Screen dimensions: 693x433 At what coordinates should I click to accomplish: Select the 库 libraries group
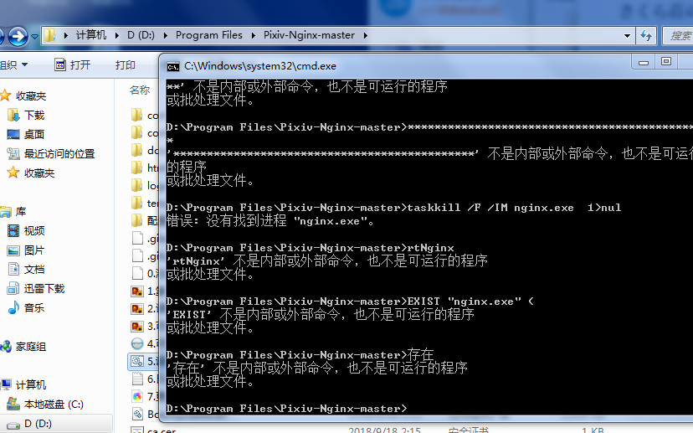point(21,212)
